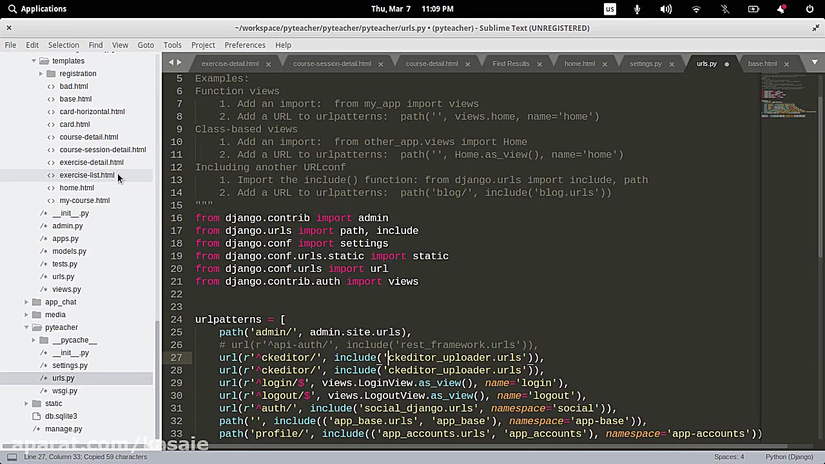The height and width of the screenshot is (464, 825).
Task: Click the minimap code preview
Action: [783, 97]
